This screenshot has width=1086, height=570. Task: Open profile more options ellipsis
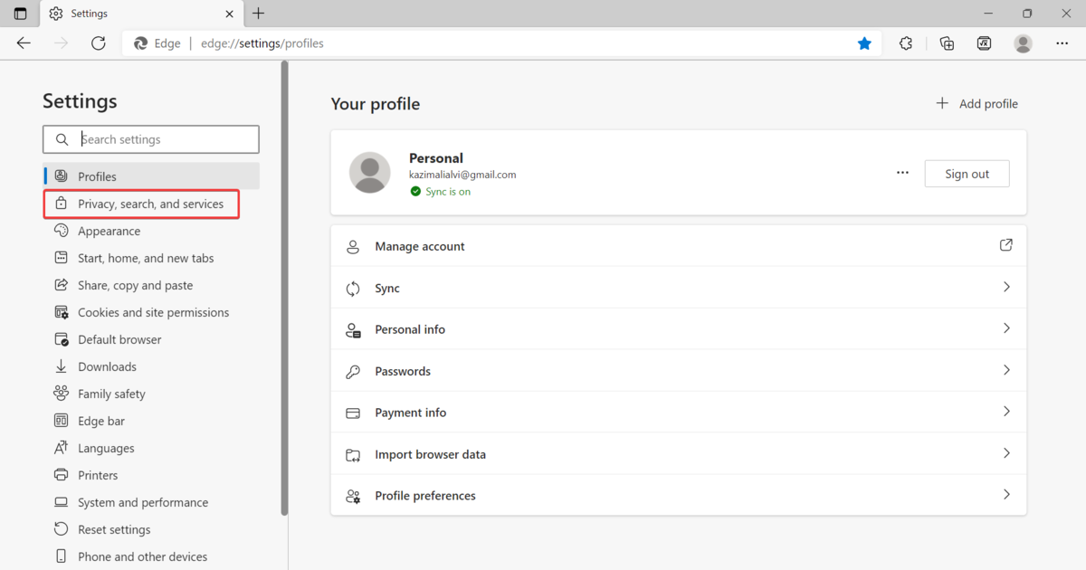click(x=902, y=173)
